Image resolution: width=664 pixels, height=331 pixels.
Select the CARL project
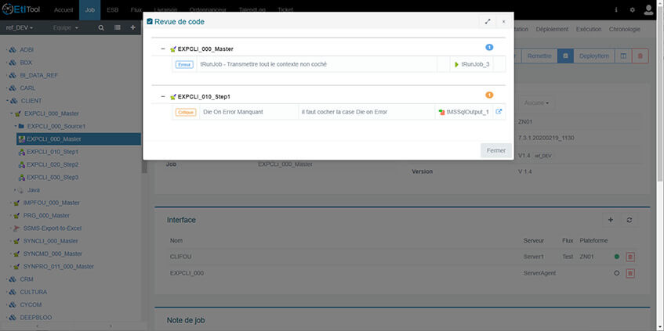point(27,88)
